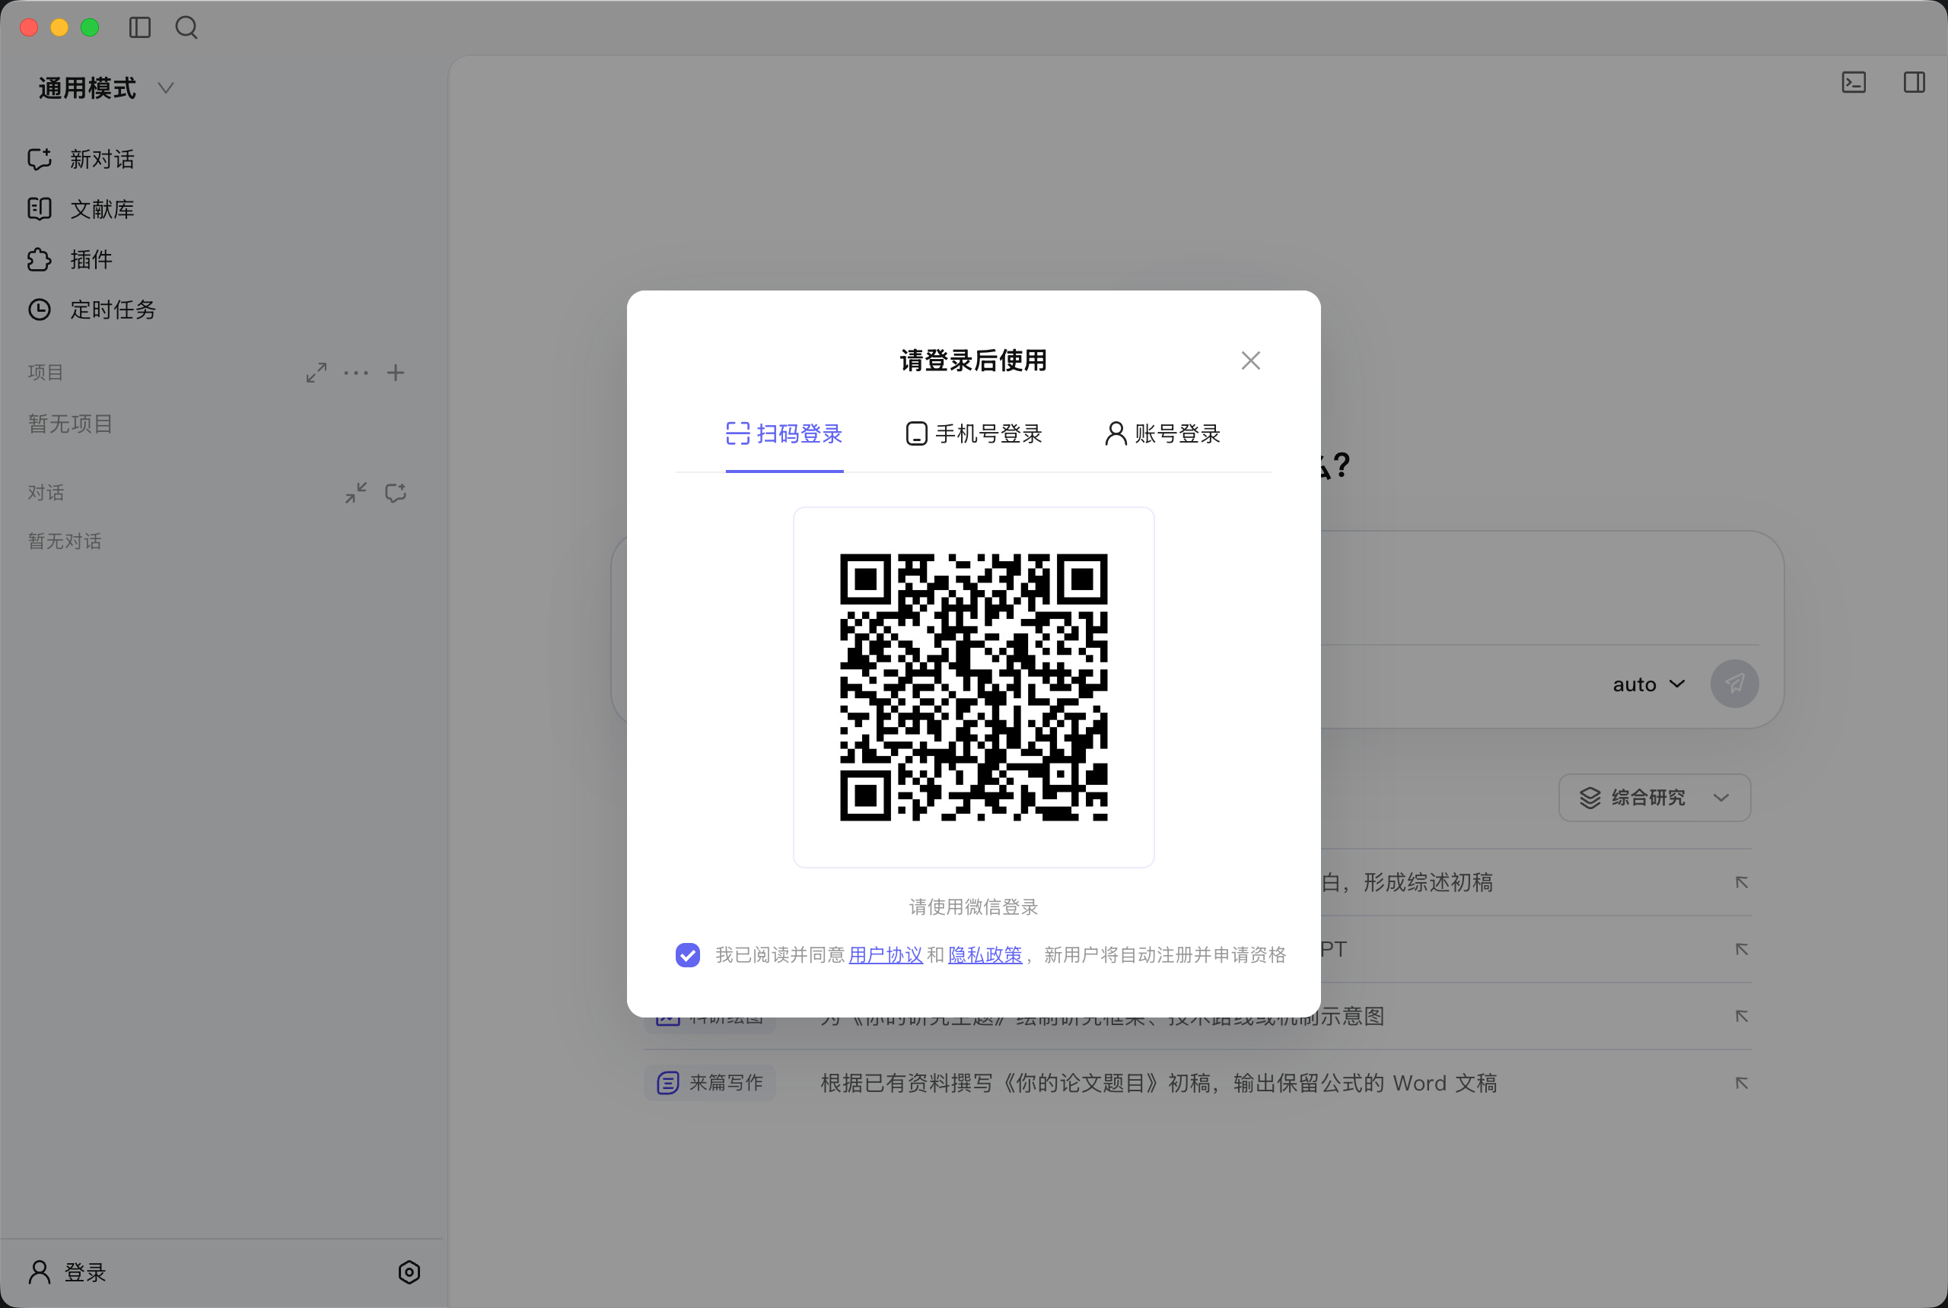Collapse the 对话 section with the arrows icon

pyautogui.click(x=356, y=493)
